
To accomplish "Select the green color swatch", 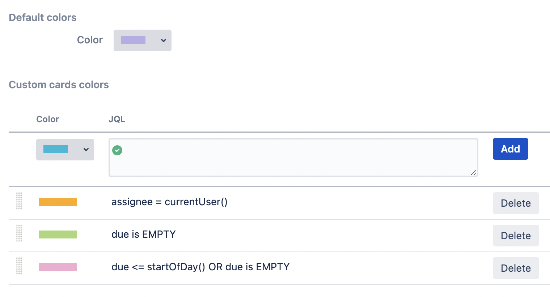I will click(58, 234).
